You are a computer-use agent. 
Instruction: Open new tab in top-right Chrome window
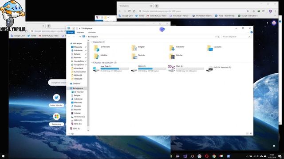click(x=157, y=6)
